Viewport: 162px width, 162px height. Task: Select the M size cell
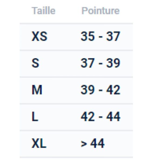[37, 90]
